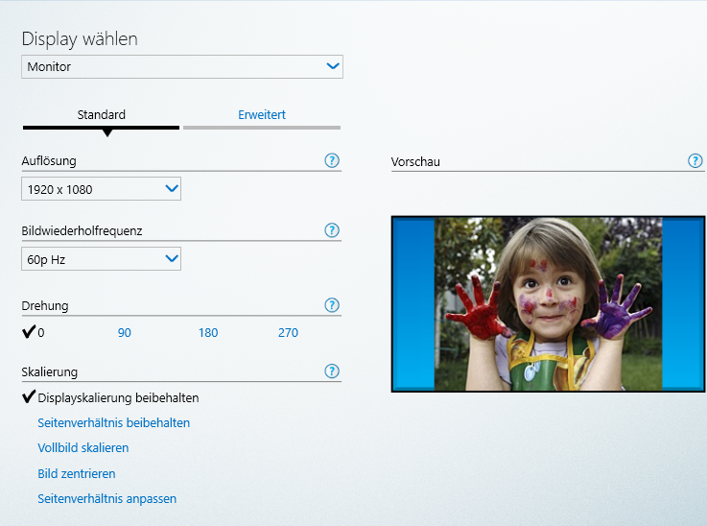The image size is (707, 526).
Task: Expand the Monitor display dropdown
Action: point(182,67)
